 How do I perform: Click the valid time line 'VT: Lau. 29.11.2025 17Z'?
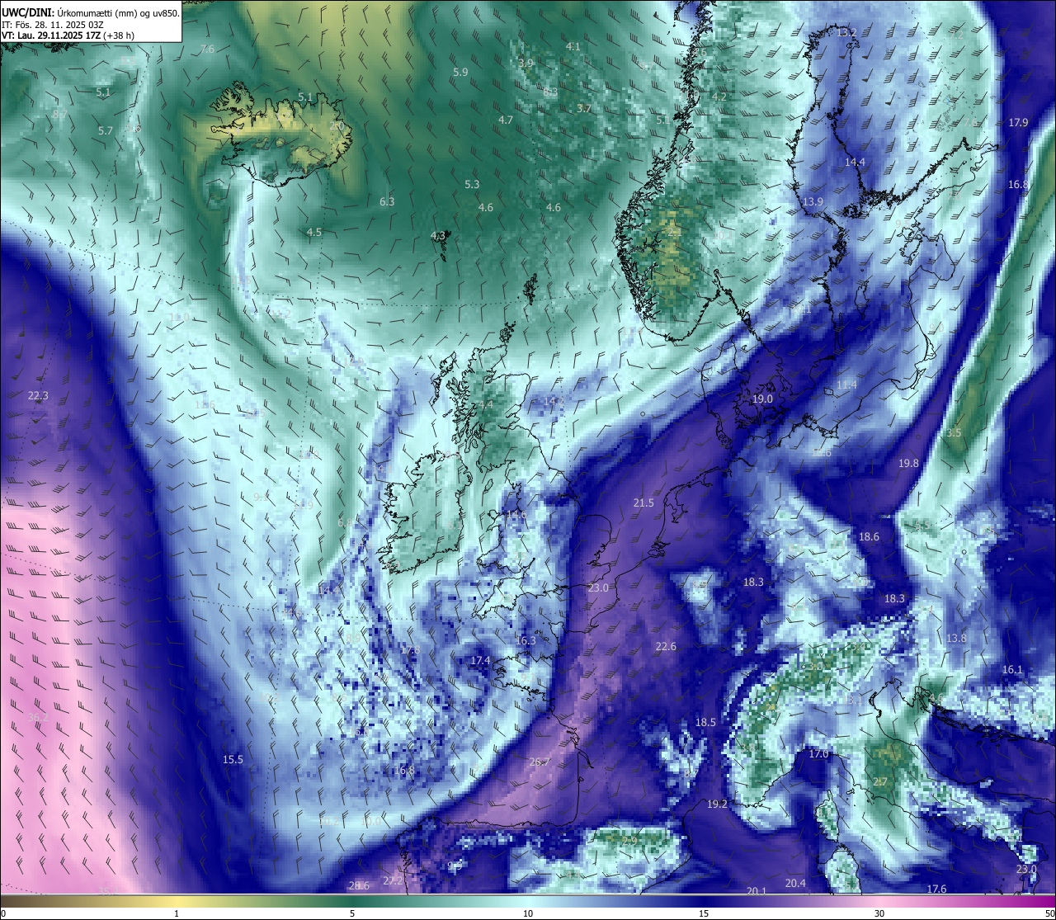click(51, 35)
